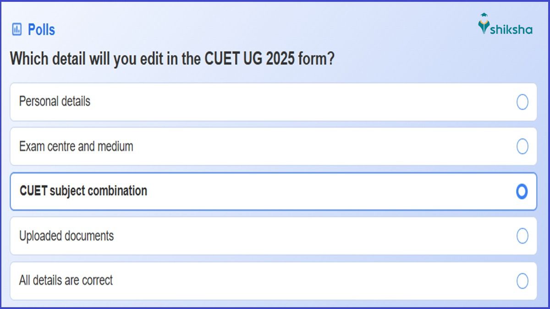Image resolution: width=550 pixels, height=309 pixels.
Task: Choose the All details are correct radio
Action: tap(522, 281)
